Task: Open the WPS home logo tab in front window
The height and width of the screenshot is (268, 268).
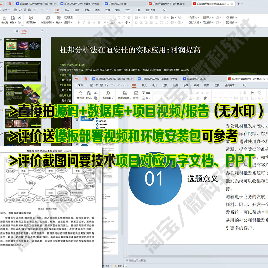Action: pyautogui.click(x=77, y=79)
